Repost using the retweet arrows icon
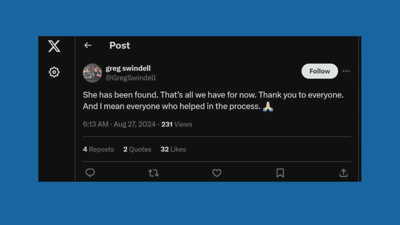The width and height of the screenshot is (400, 225). (x=153, y=173)
